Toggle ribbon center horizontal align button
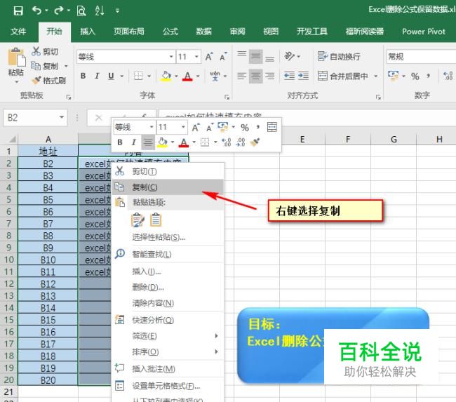456x402 pixels. coord(255,76)
